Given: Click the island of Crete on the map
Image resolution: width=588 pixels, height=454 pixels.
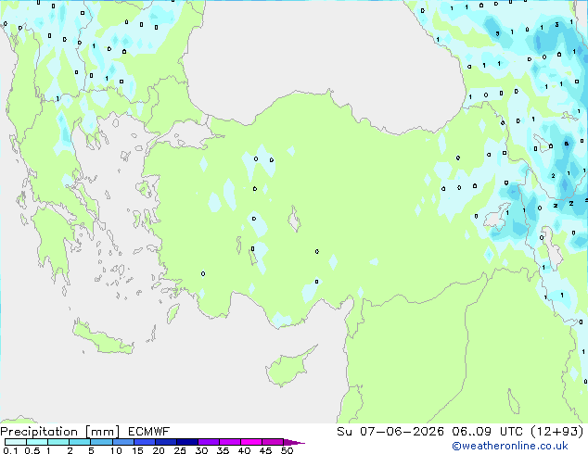Looking at the screenshot, I should pos(102,337).
